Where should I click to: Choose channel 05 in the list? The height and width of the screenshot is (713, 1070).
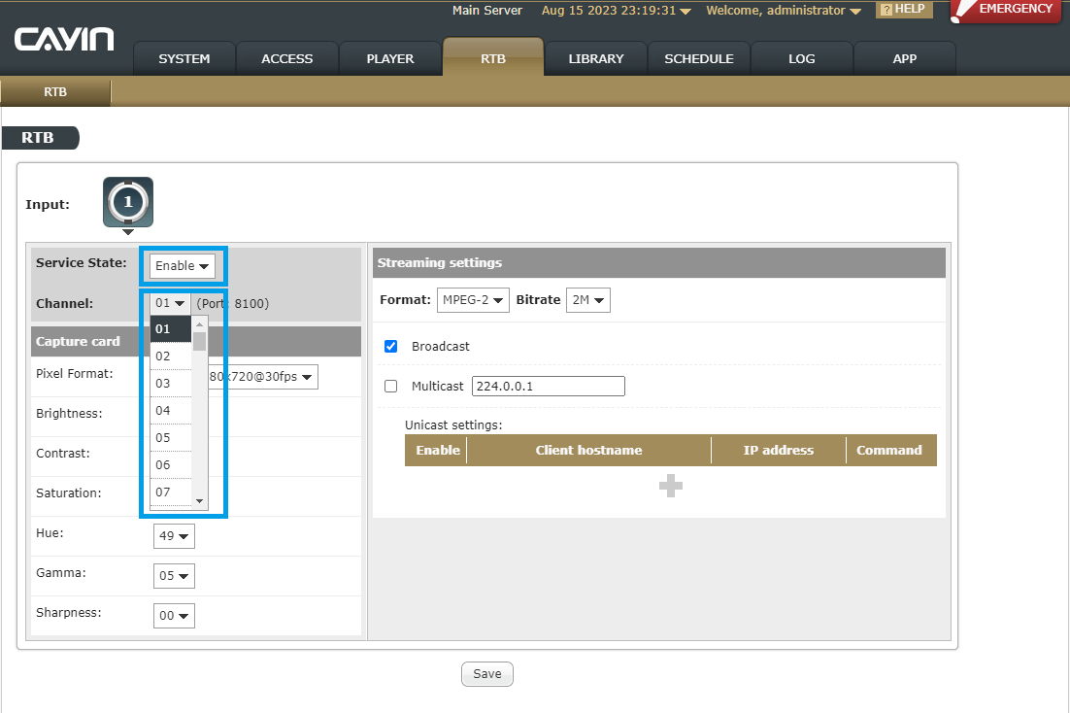[x=171, y=438]
